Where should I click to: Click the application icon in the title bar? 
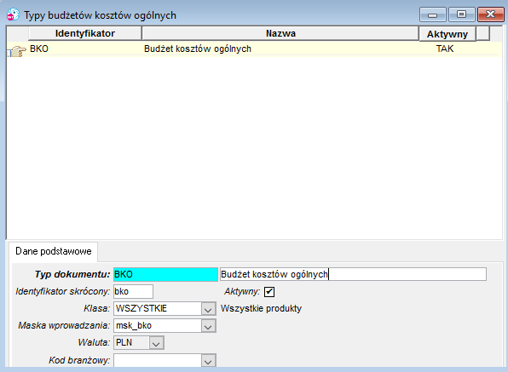14,14
